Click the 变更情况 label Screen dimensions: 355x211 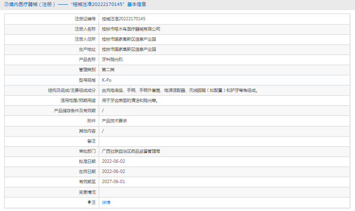pyautogui.click(x=87, y=192)
